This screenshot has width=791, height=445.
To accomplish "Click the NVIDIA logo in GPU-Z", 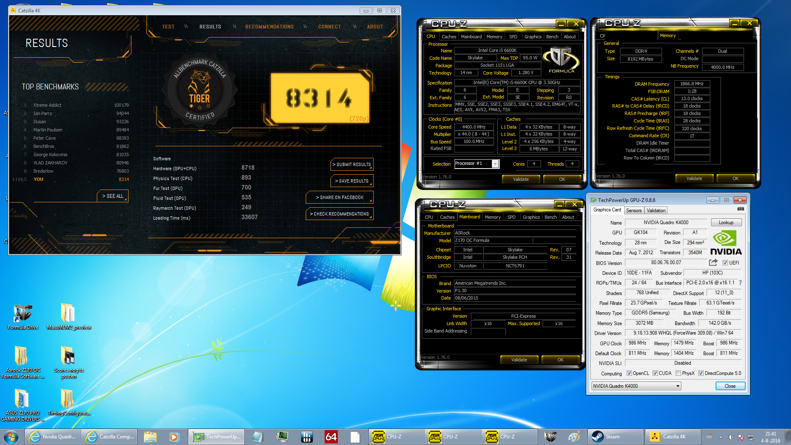I will click(x=725, y=243).
